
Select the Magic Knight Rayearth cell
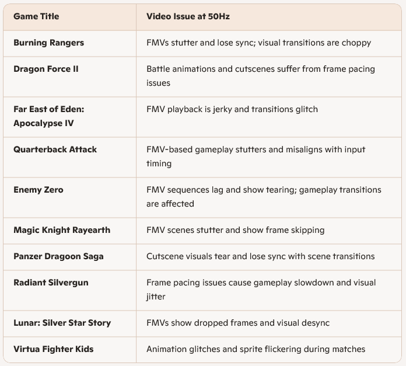pos(62,230)
